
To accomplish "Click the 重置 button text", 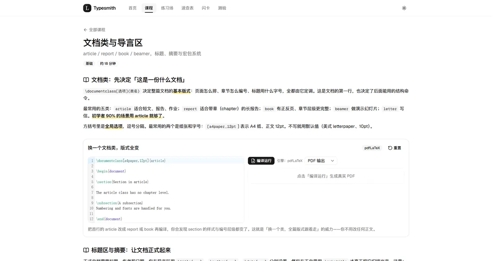I will tap(397, 148).
